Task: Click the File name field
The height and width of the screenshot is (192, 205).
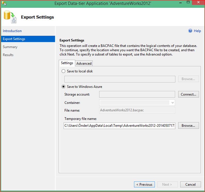Action: coord(137,110)
